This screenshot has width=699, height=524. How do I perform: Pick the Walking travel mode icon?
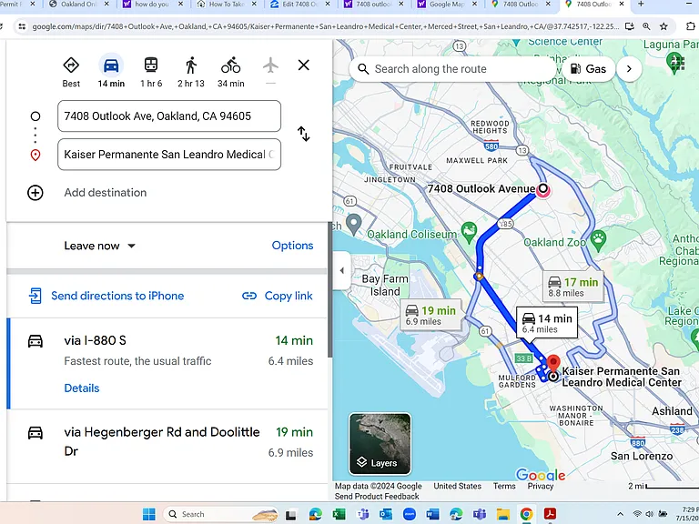pos(191,65)
